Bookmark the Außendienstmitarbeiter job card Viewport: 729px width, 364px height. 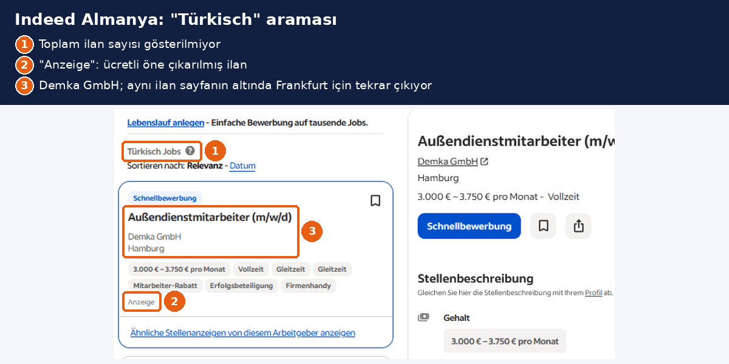375,201
